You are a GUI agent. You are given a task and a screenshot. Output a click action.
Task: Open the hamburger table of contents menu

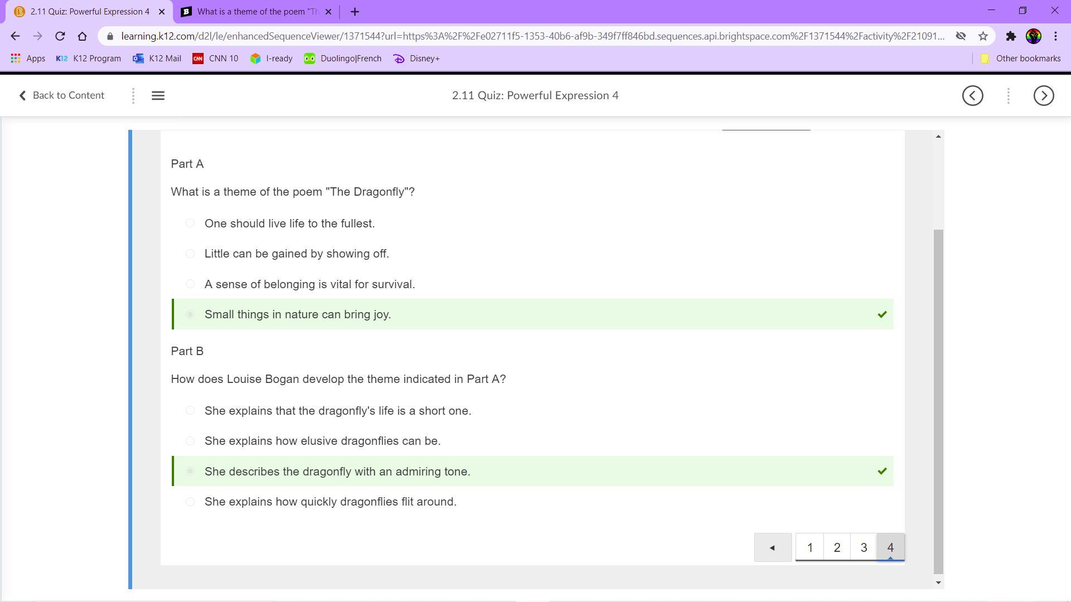click(x=158, y=96)
